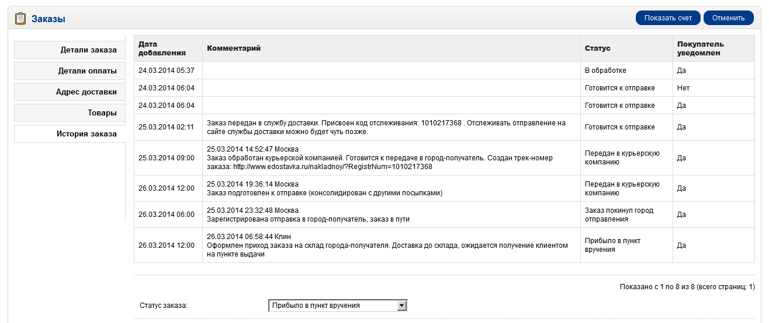The height and width of the screenshot is (323, 769).
Task: Click the "В обработке" status cell
Action: (605, 71)
